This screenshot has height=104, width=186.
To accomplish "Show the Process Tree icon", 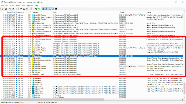I will pos(31,9).
